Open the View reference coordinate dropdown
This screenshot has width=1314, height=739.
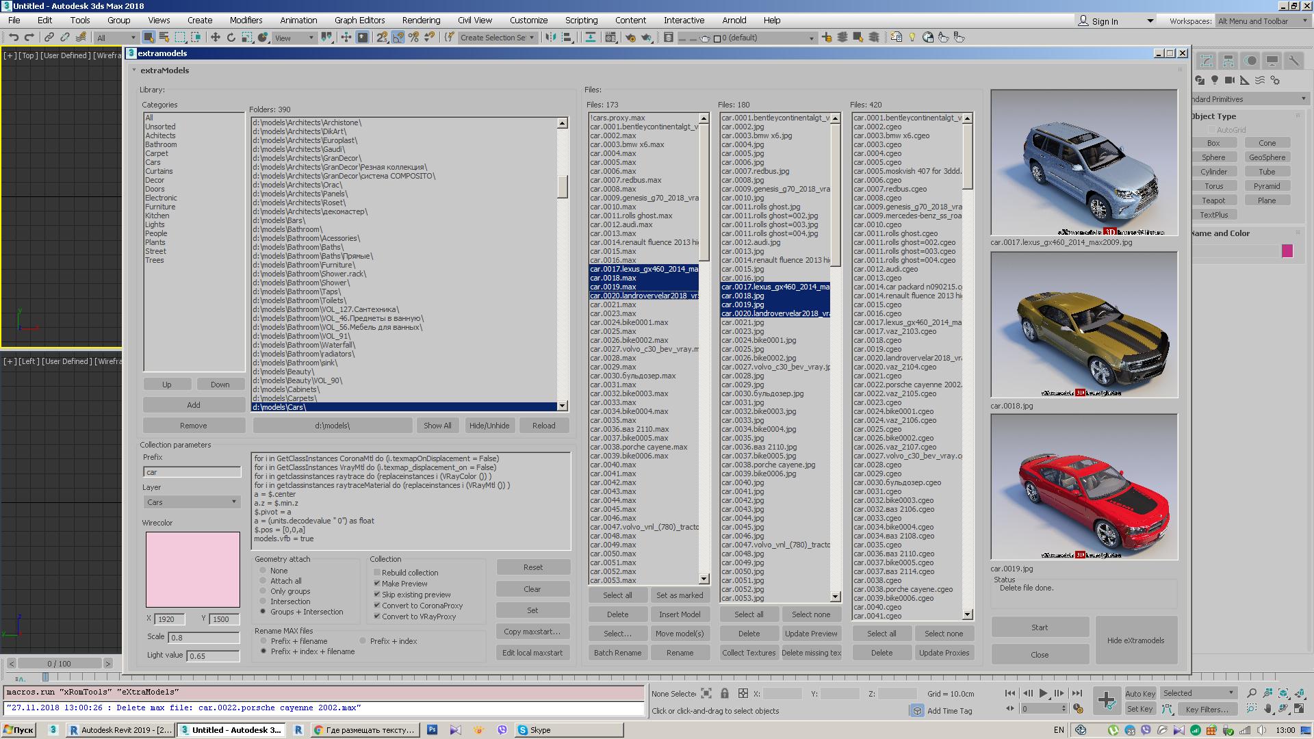click(x=294, y=38)
